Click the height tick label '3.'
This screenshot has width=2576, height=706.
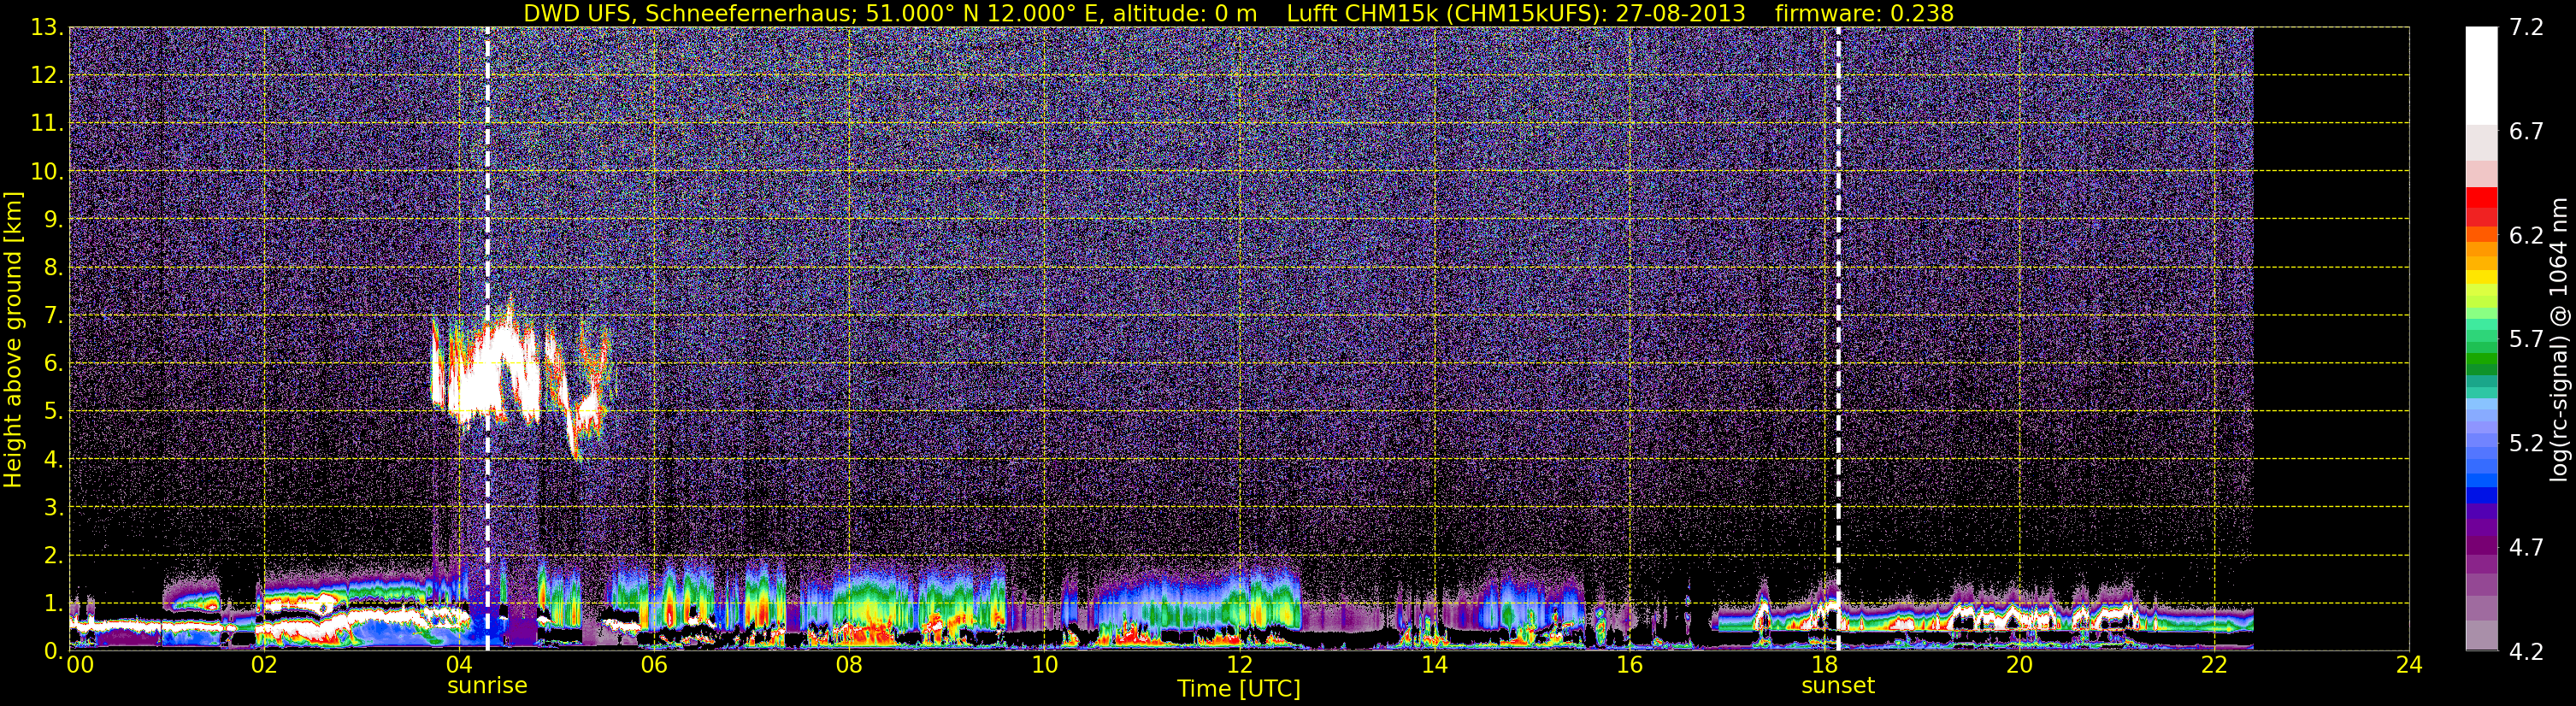[53, 507]
